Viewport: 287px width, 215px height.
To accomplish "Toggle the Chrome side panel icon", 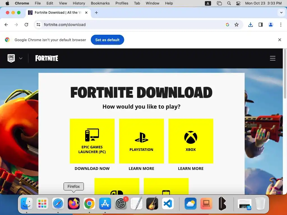I will pos(261,25).
